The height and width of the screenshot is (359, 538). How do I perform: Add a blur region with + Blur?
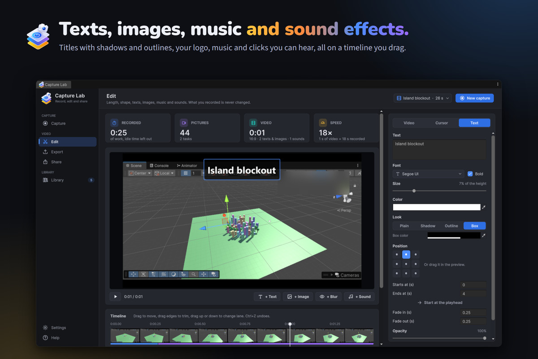(329, 297)
